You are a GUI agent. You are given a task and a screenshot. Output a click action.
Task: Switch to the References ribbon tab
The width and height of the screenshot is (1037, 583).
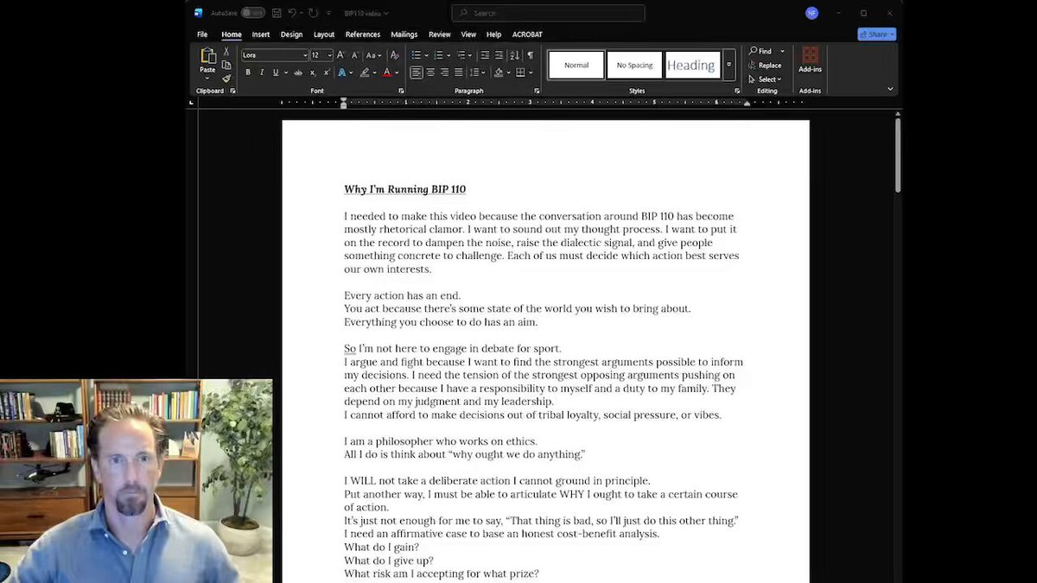(363, 35)
